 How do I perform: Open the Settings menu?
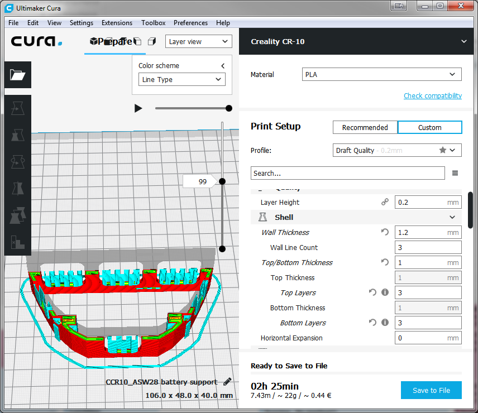[x=82, y=23]
